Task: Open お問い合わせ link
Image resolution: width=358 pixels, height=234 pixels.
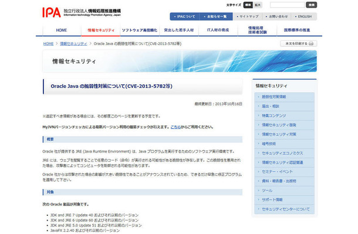Action: point(276,16)
